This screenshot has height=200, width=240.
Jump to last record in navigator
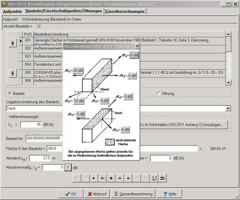[103, 178]
